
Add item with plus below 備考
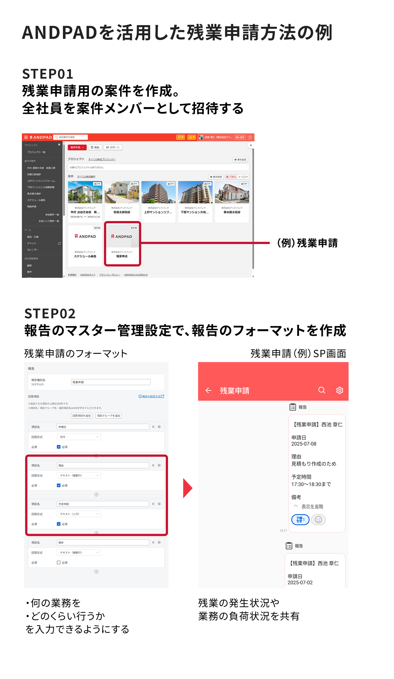pyautogui.click(x=96, y=571)
